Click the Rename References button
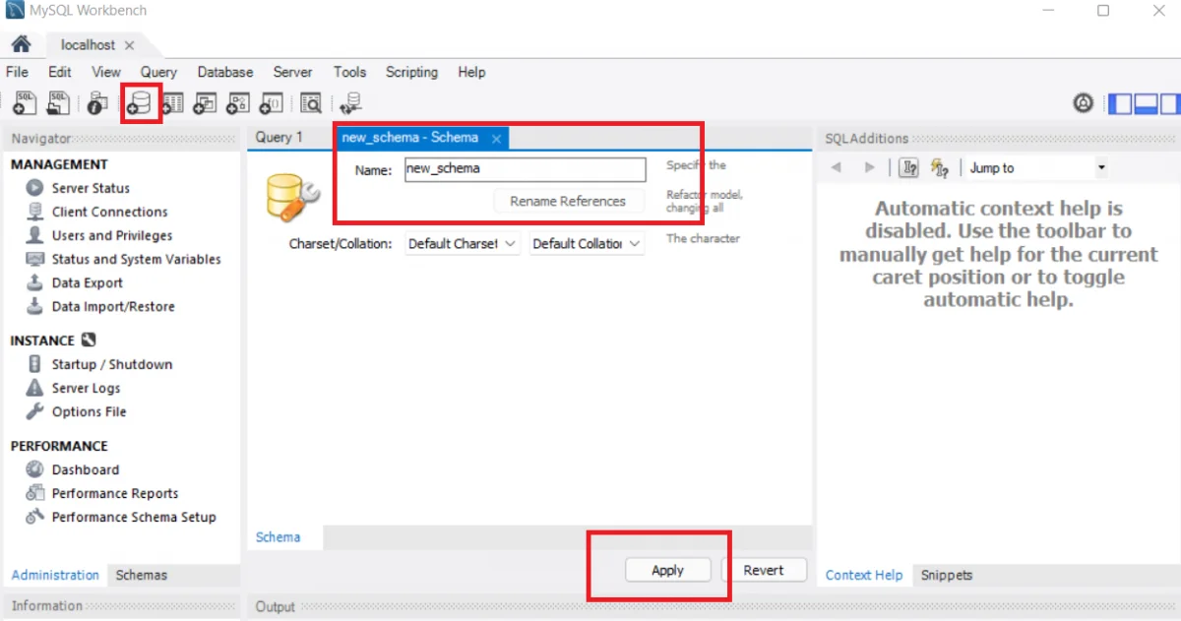The image size is (1181, 621). (x=569, y=201)
